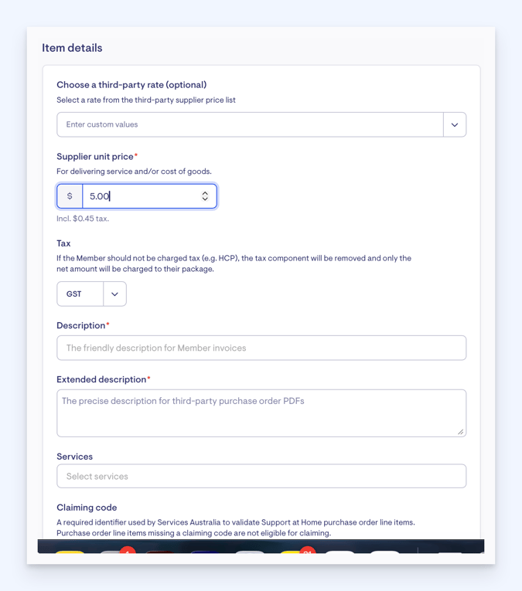This screenshot has height=591, width=522.
Task: Click into the Extended description textarea
Action: point(261,413)
